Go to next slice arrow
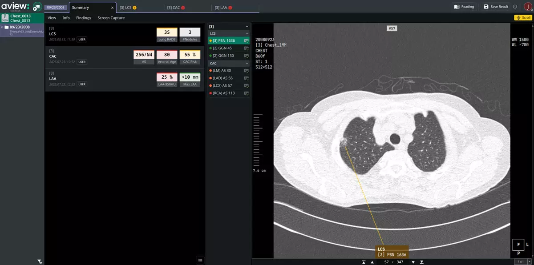The width and height of the screenshot is (534, 265). click(414, 262)
